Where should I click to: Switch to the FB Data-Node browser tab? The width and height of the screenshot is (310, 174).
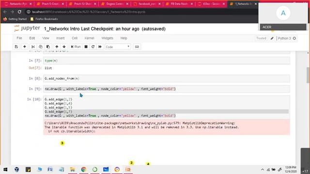[x=179, y=4]
